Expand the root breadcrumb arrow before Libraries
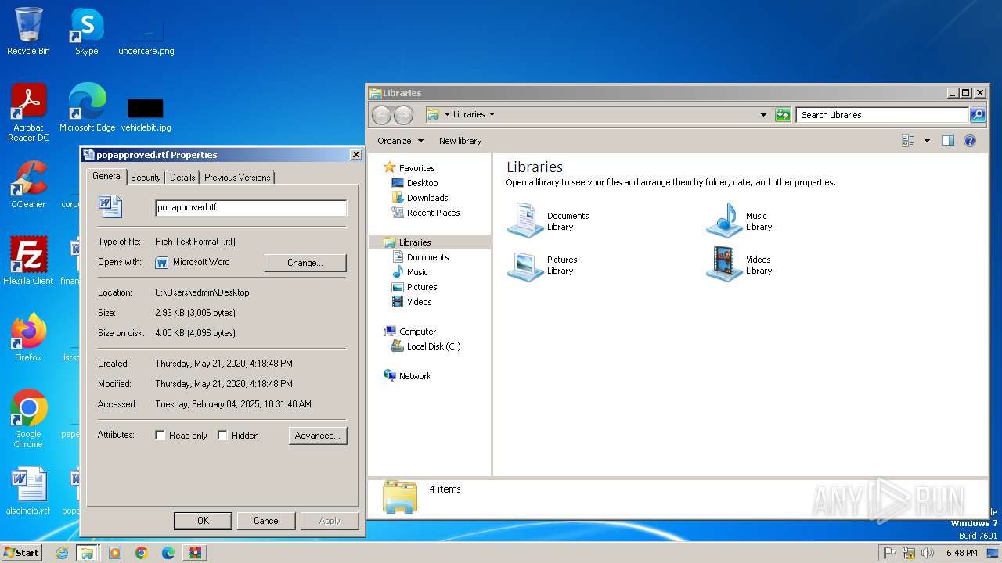The width and height of the screenshot is (1002, 563). tap(447, 115)
